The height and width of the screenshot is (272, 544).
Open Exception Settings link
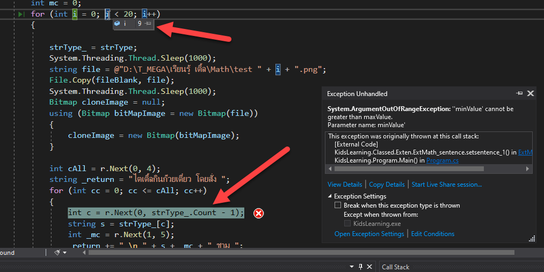pyautogui.click(x=369, y=234)
